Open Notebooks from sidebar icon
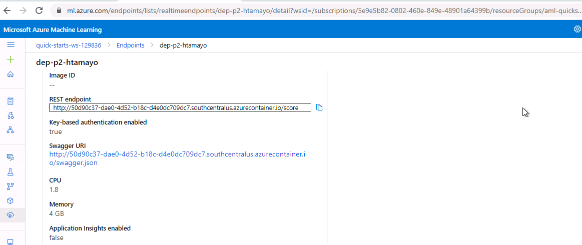The height and width of the screenshot is (245, 582). (x=11, y=101)
